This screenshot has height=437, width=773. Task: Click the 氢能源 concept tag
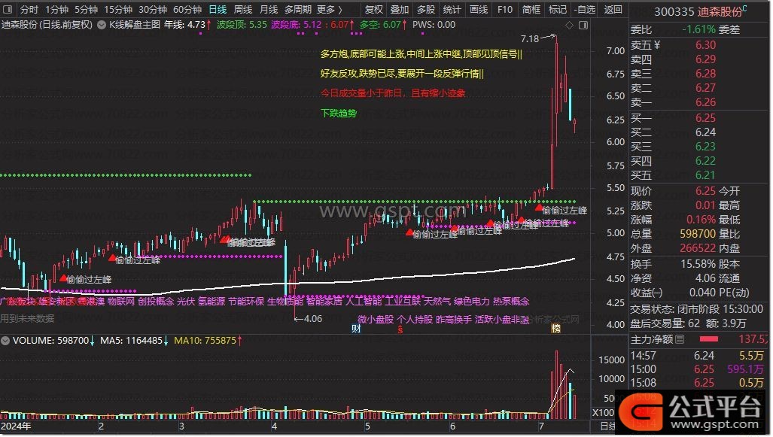coord(212,301)
